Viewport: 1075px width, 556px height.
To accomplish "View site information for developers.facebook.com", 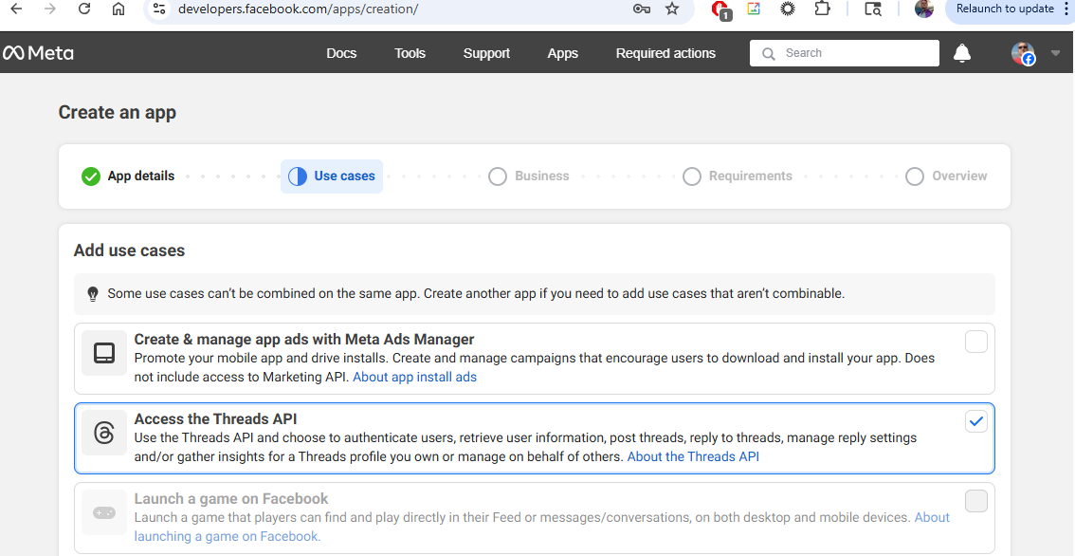I will (159, 9).
